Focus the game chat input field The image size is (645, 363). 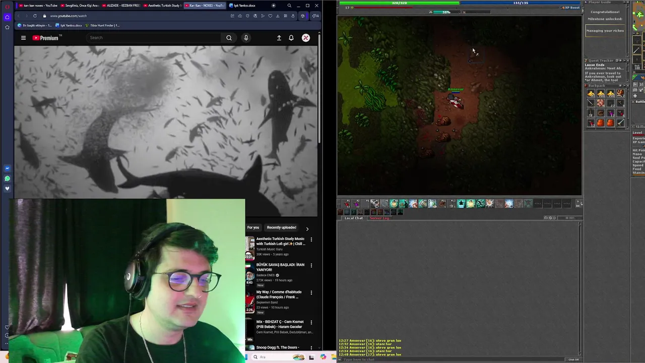454,359
